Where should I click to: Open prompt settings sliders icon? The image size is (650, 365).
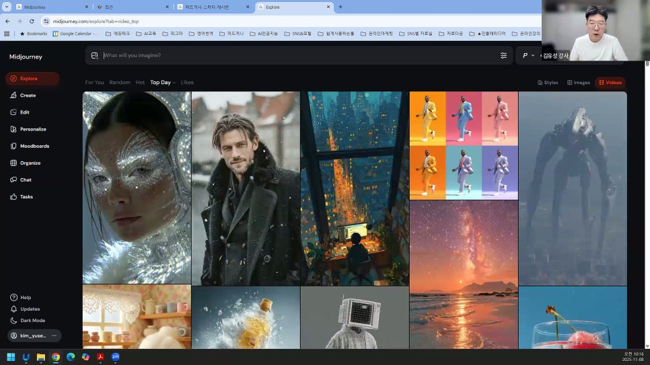tap(503, 55)
